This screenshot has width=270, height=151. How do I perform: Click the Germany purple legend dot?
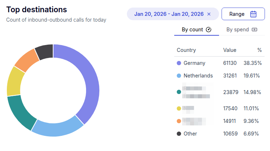(179, 63)
